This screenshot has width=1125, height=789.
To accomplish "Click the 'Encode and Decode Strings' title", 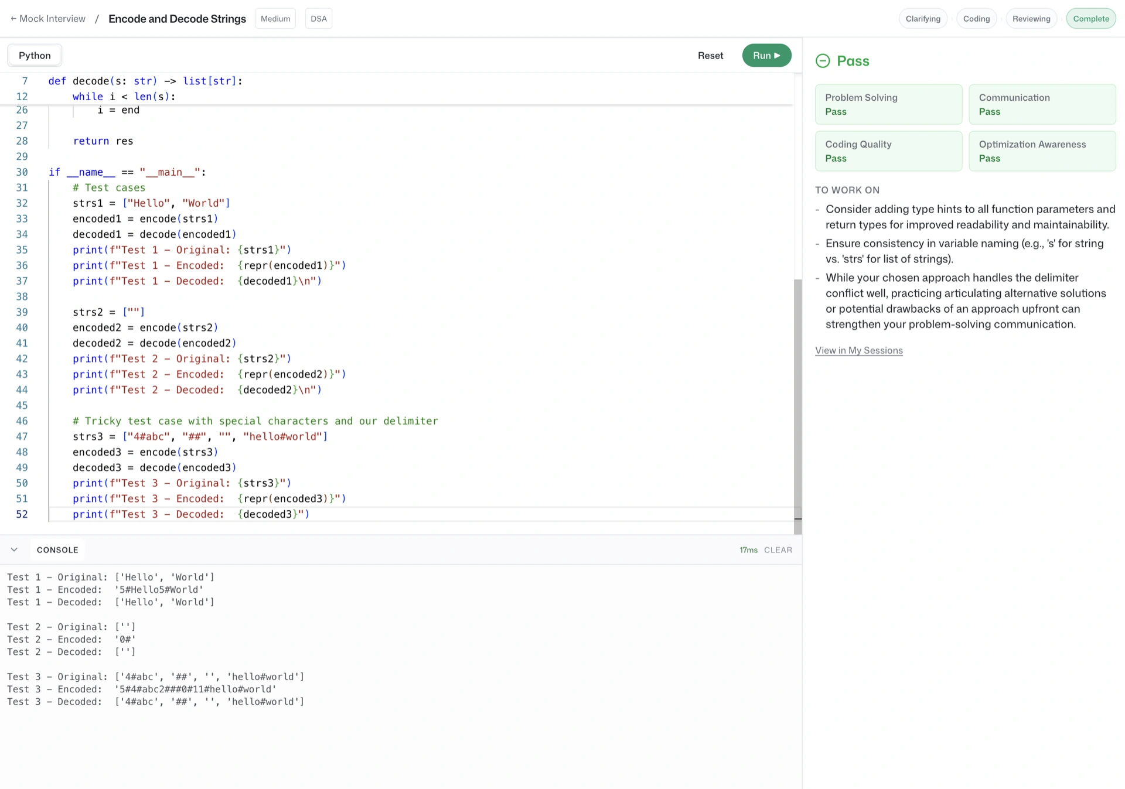I will click(177, 19).
